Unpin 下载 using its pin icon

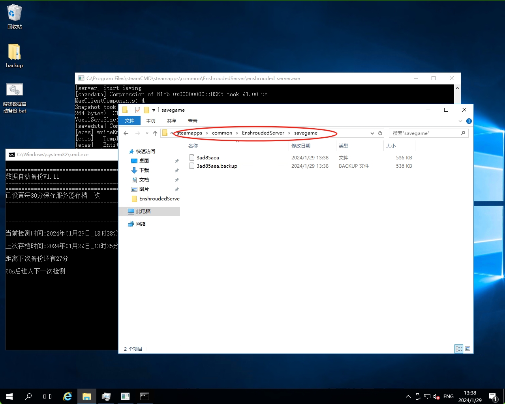(x=177, y=170)
